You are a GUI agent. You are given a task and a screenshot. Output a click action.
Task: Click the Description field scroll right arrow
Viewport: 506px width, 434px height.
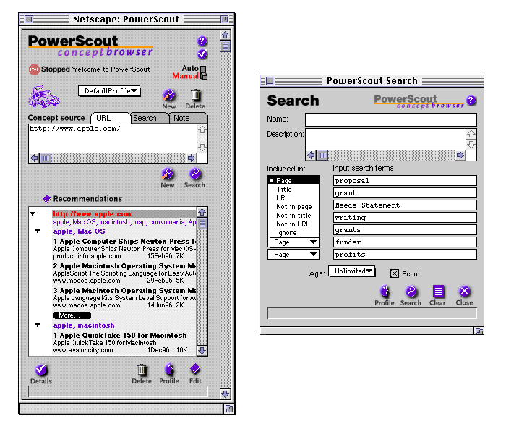460,156
